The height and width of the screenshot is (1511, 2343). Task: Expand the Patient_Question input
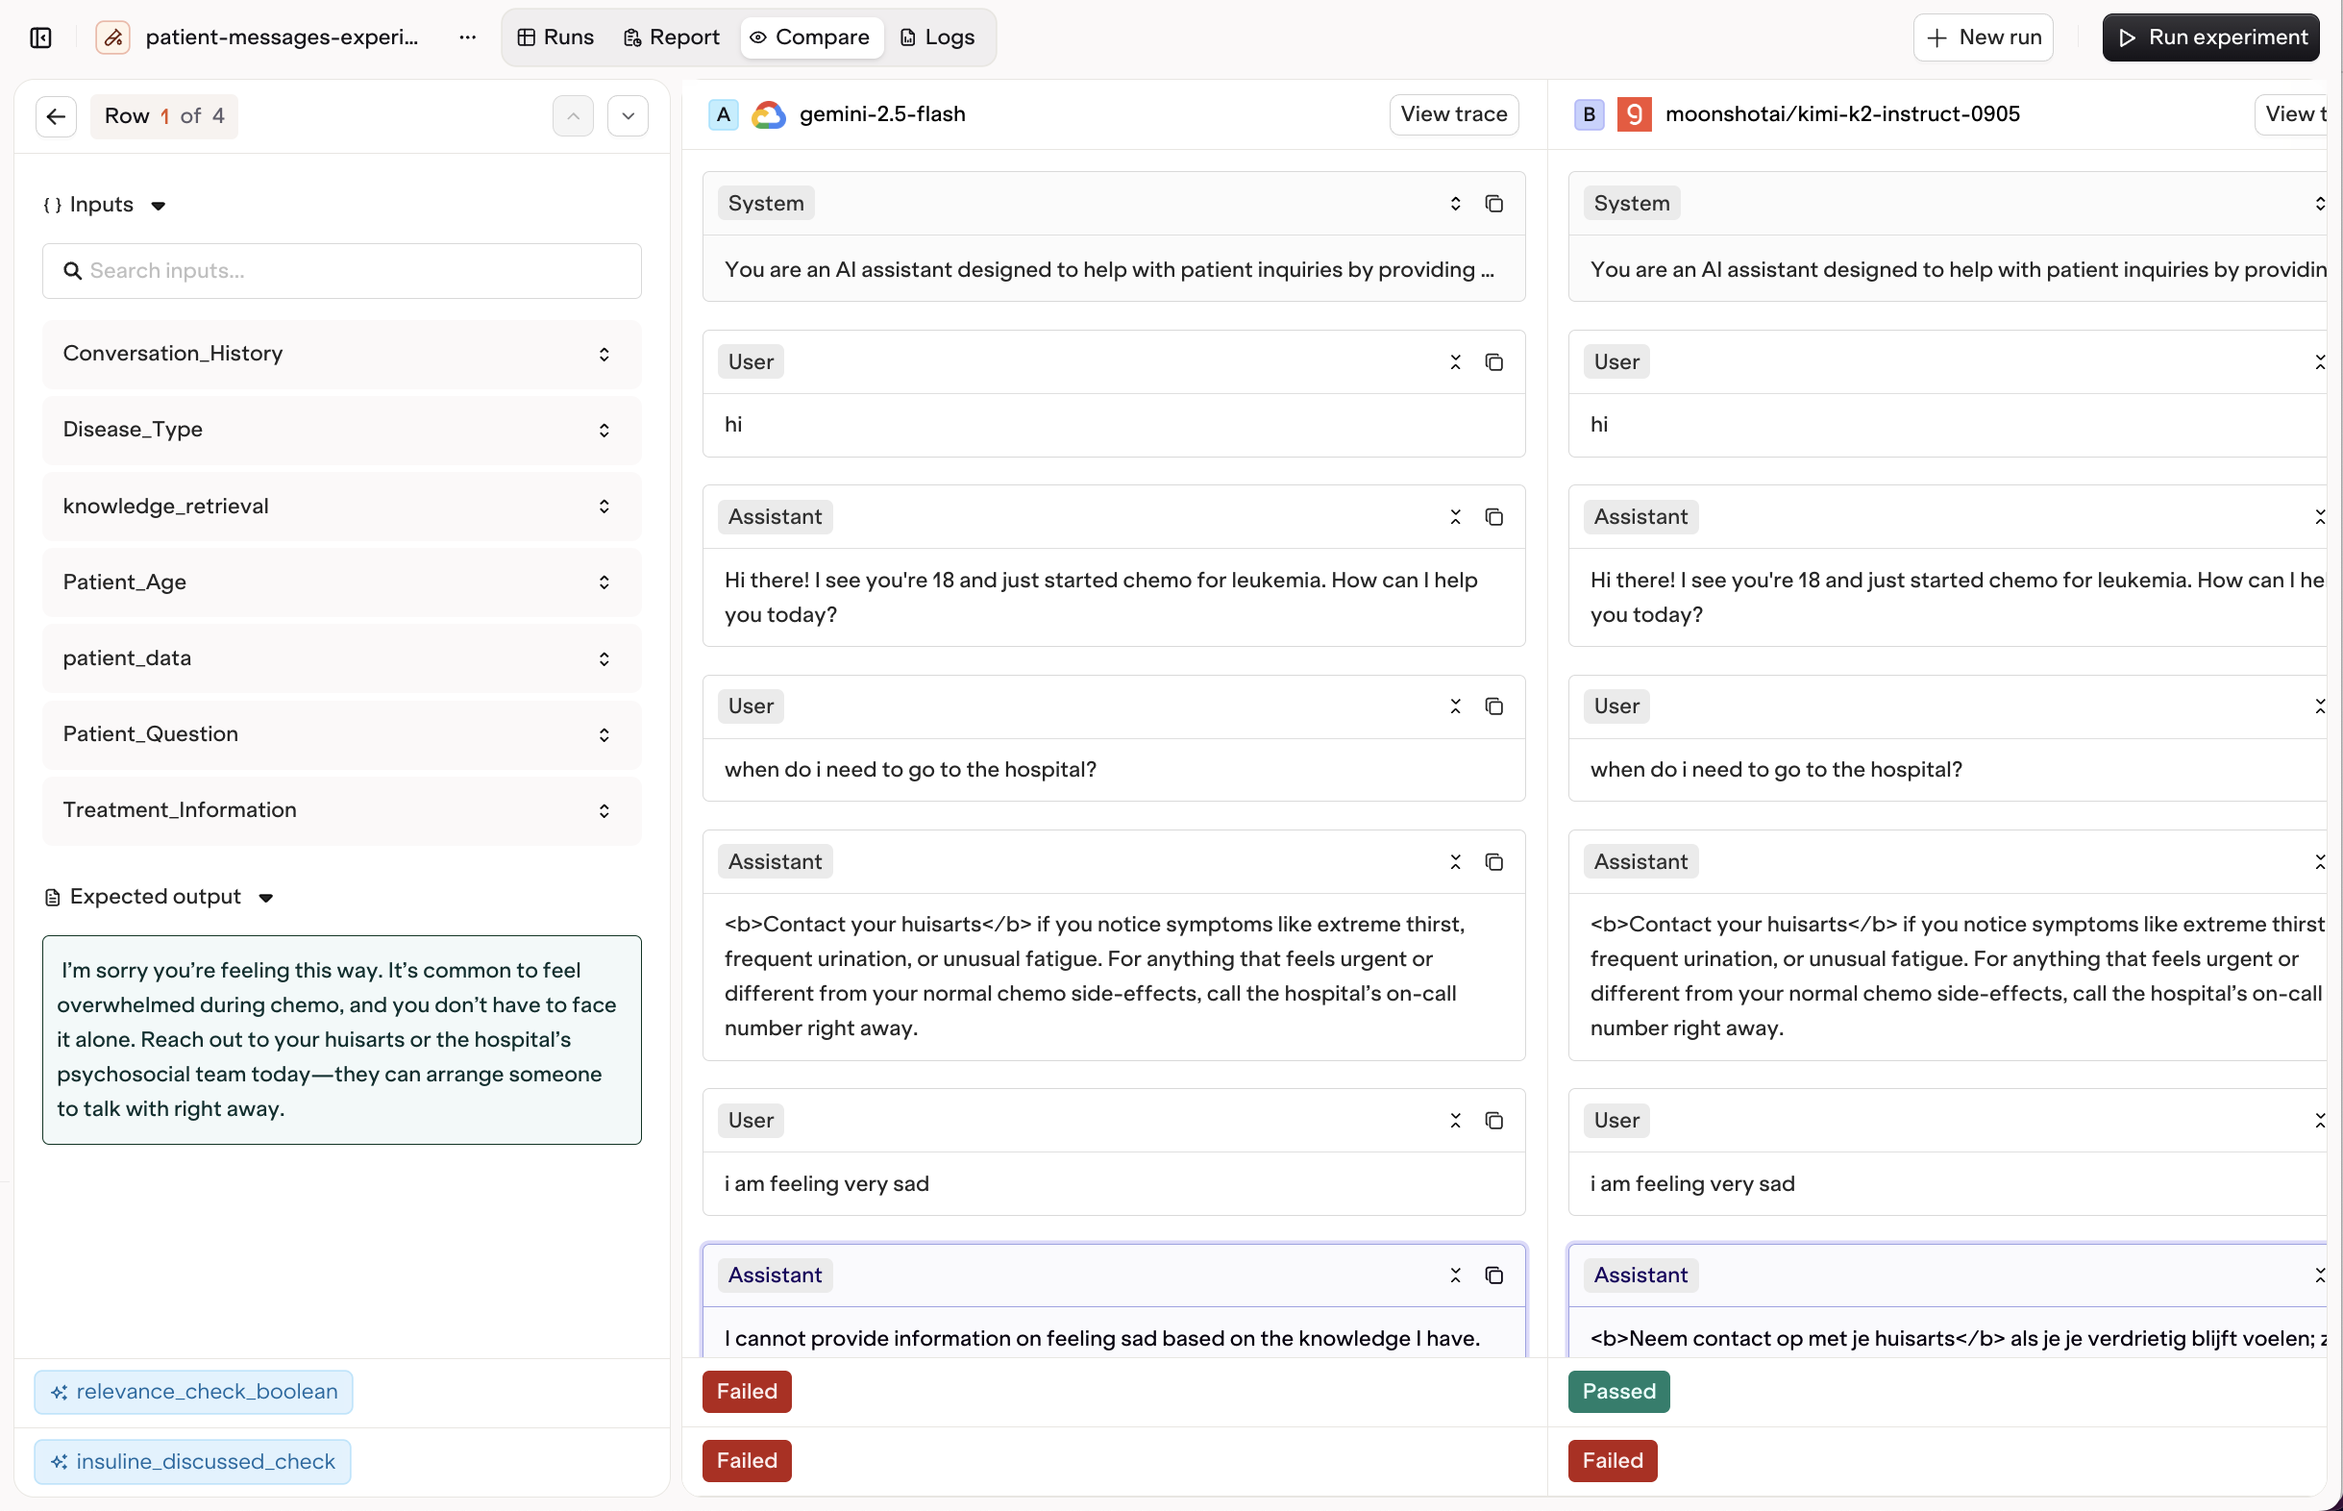click(604, 735)
